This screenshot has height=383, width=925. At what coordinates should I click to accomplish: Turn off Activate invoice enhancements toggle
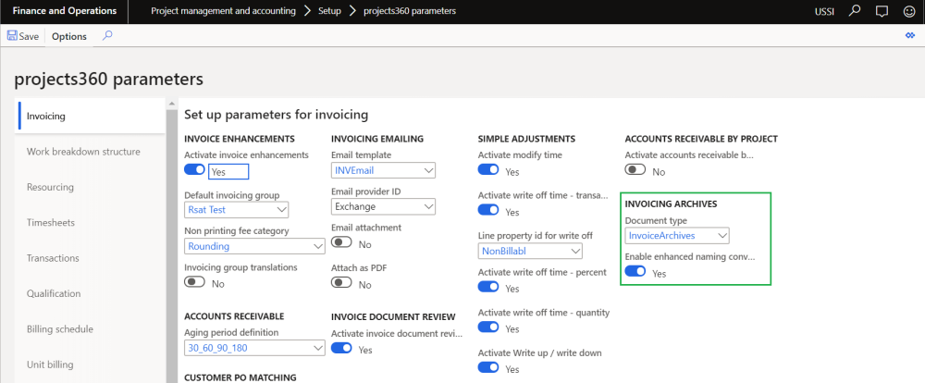194,170
